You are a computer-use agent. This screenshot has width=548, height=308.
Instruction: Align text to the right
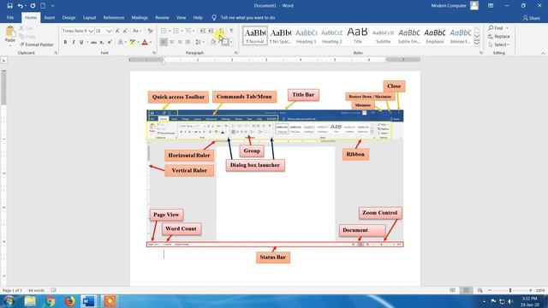(x=180, y=42)
